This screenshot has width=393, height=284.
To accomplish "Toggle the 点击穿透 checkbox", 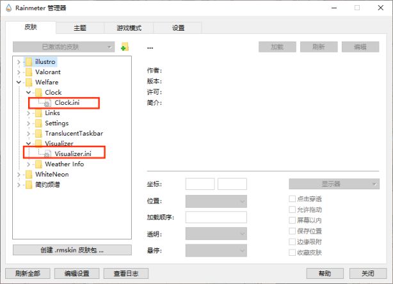I will (292, 199).
